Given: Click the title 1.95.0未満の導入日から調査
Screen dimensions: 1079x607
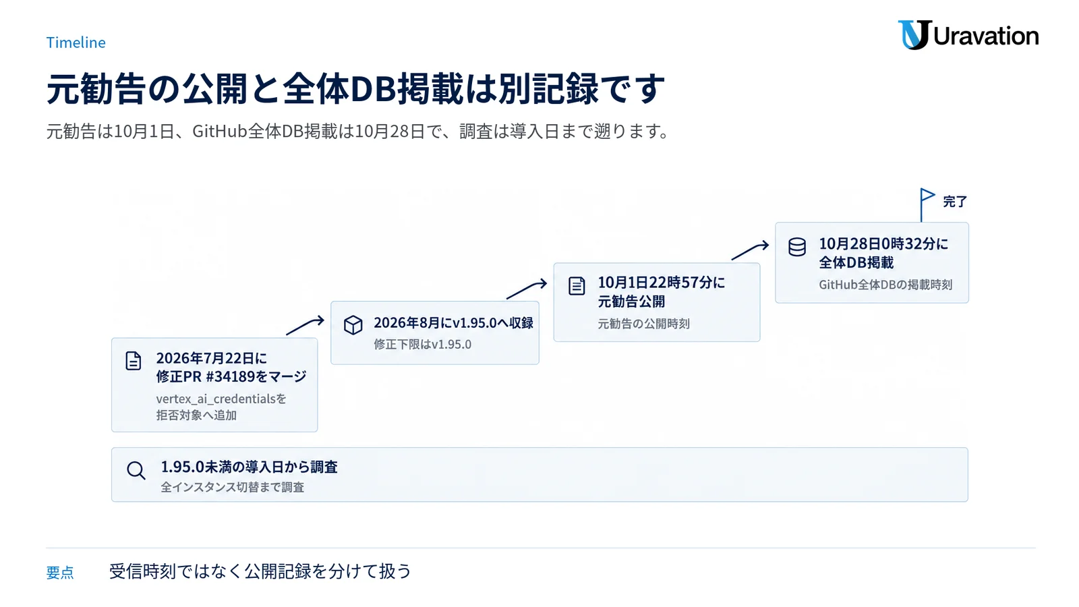Looking at the screenshot, I should (x=249, y=467).
